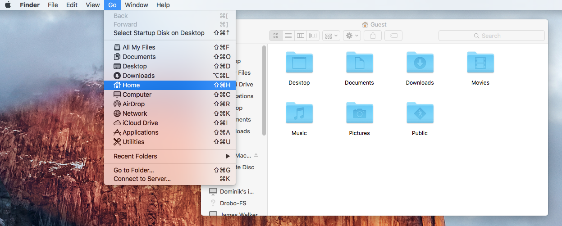This screenshot has width=562, height=226.
Task: Click the Share toolbar button
Action: (x=373, y=36)
